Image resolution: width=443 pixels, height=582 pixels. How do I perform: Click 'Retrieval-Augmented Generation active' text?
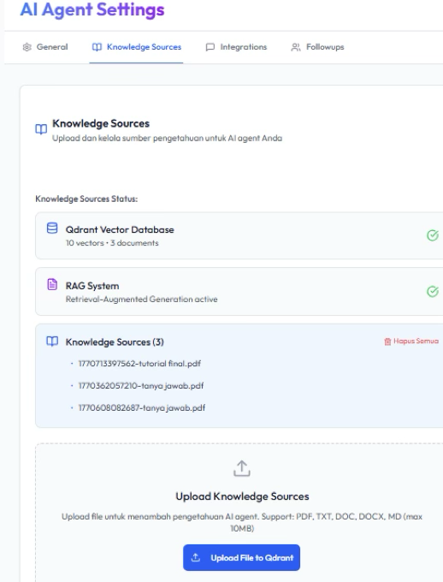[x=141, y=300]
